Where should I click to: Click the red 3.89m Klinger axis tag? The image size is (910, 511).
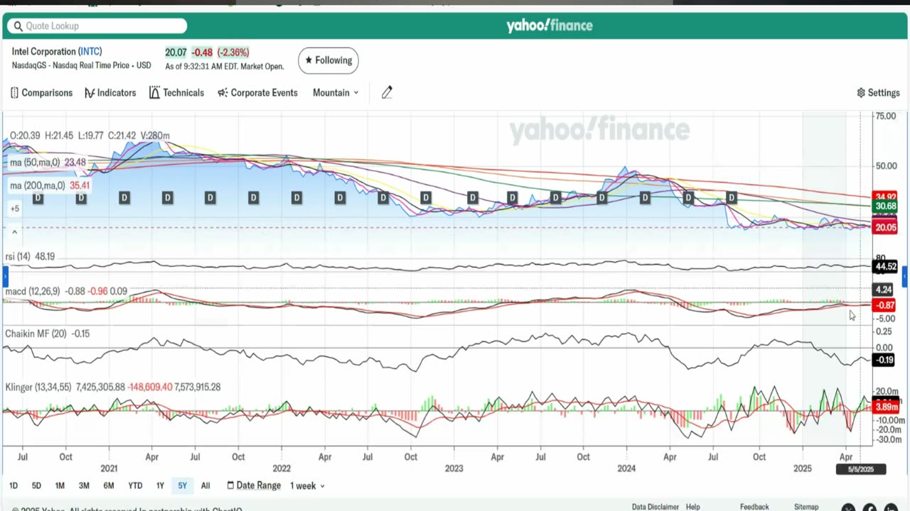886,407
